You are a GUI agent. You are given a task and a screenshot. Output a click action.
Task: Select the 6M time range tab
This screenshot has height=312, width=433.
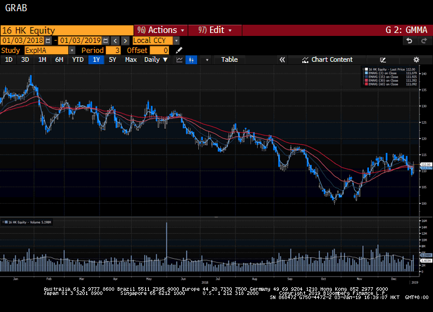(59, 59)
